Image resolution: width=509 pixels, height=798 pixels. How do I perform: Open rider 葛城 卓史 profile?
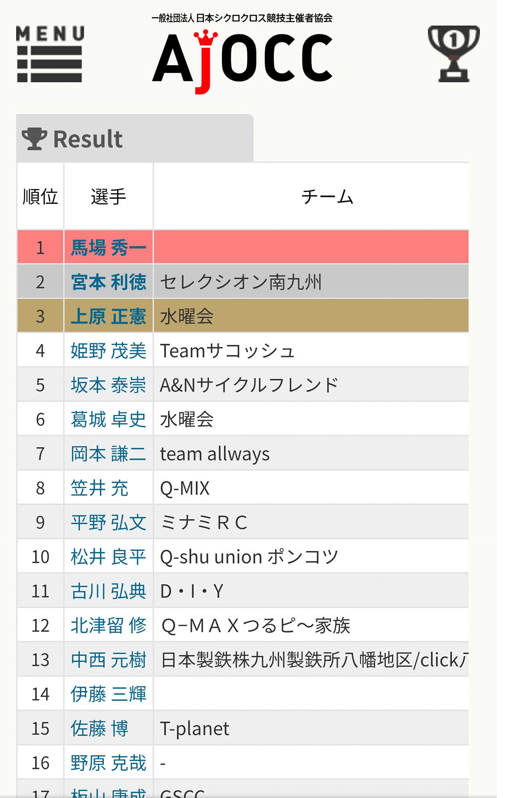click(x=108, y=419)
